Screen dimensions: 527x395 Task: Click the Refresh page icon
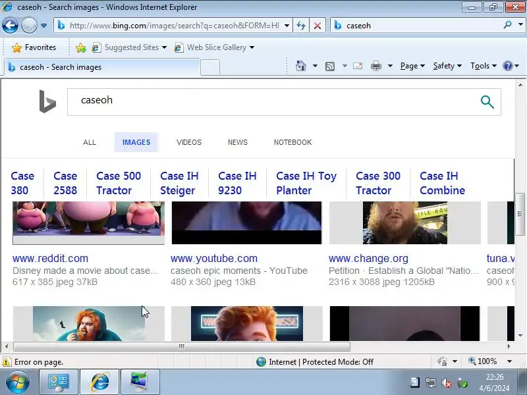point(301,26)
